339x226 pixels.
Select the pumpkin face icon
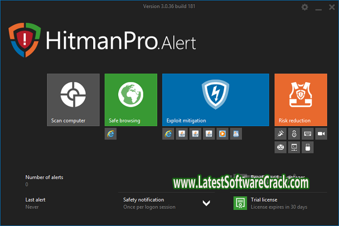pos(281,147)
